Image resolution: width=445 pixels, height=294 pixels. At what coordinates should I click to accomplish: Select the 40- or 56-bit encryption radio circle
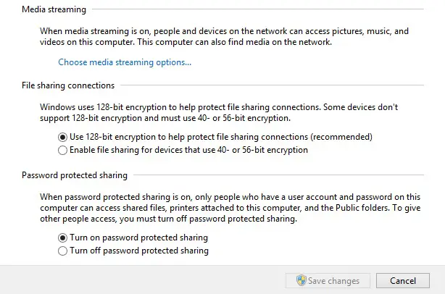(62, 150)
